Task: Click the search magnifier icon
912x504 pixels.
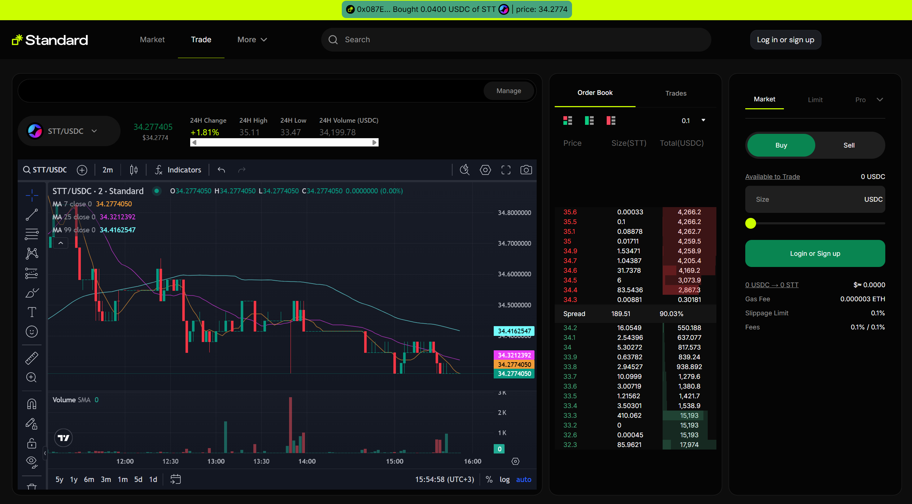Action: [333, 40]
